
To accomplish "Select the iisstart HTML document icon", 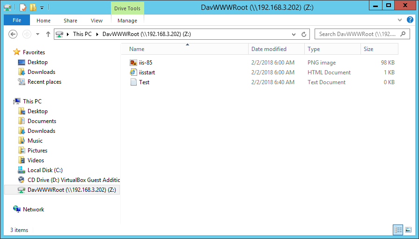I will (x=133, y=72).
